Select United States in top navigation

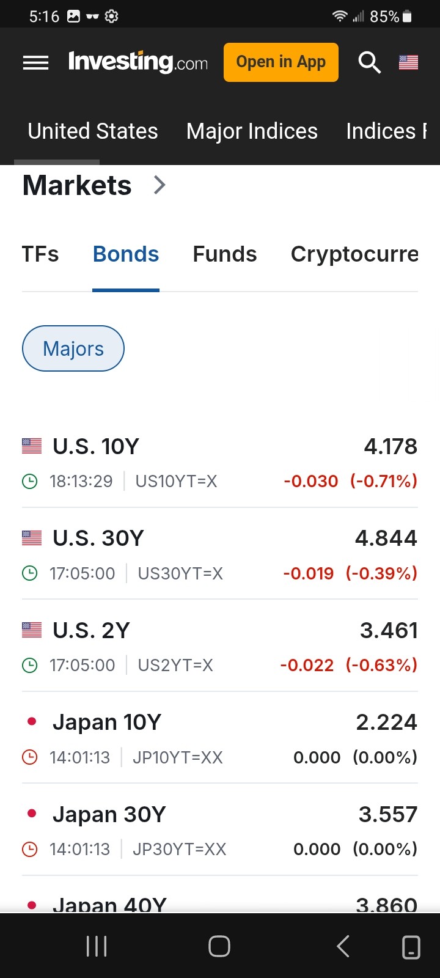[93, 131]
